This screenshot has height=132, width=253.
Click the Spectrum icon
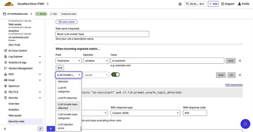5,86
